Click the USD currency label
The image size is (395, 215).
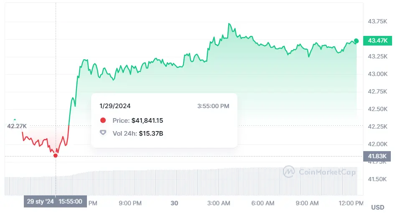point(377,207)
